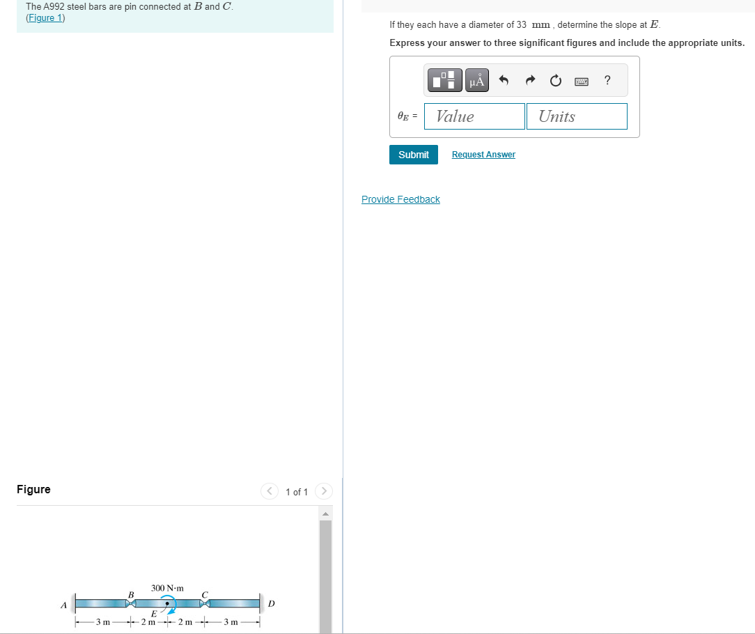Submit the answer
The image size is (755, 634).
coord(414,155)
